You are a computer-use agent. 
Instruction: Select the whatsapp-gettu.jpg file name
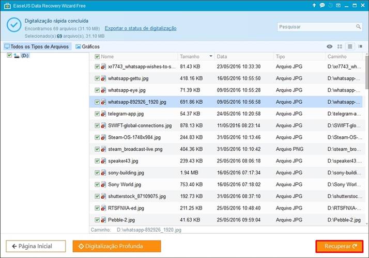pos(128,78)
